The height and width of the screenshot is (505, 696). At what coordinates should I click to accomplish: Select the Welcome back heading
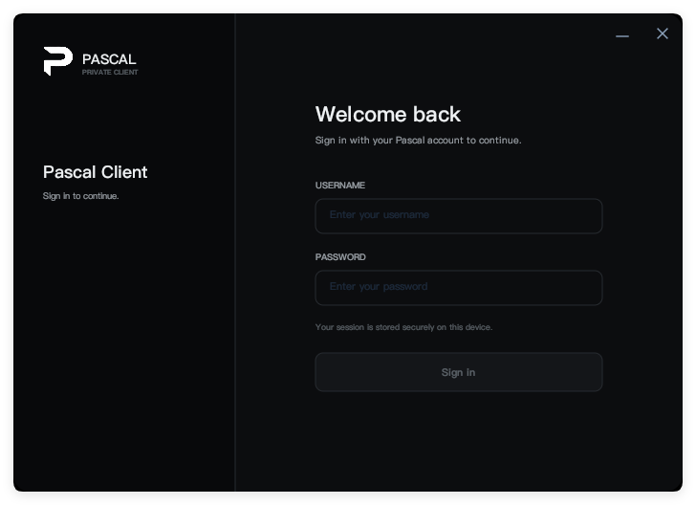[x=388, y=114]
